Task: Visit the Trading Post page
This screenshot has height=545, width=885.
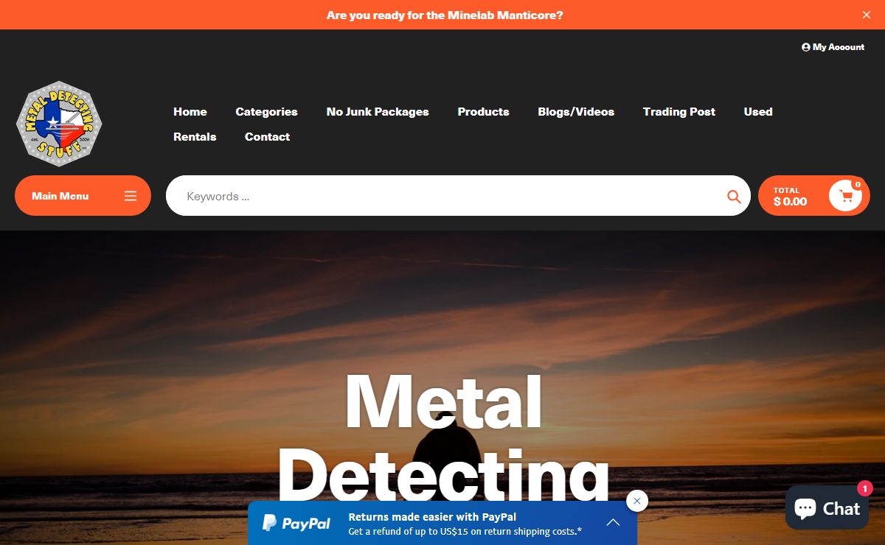Action: point(678,111)
